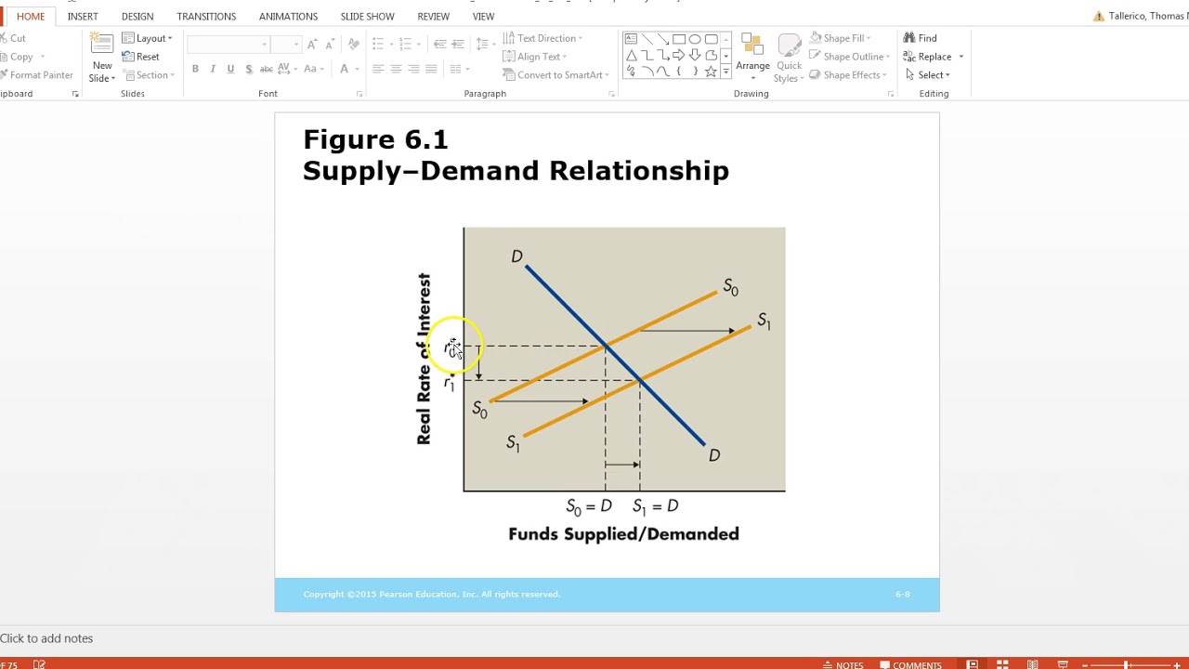Screen dimensions: 1189x669
Task: Open the DESIGN tab
Action: click(x=137, y=17)
